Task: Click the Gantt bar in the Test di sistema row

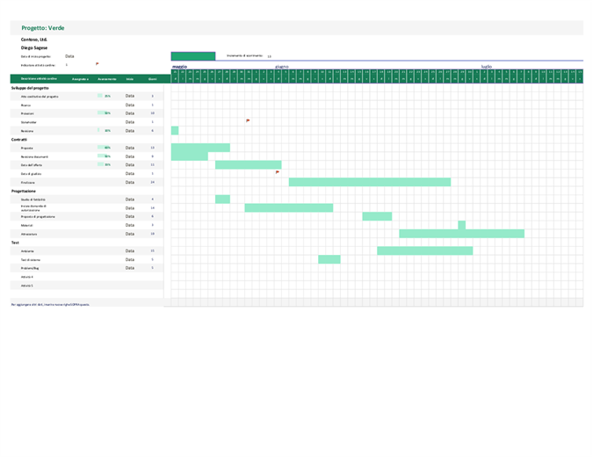Action: click(x=329, y=259)
